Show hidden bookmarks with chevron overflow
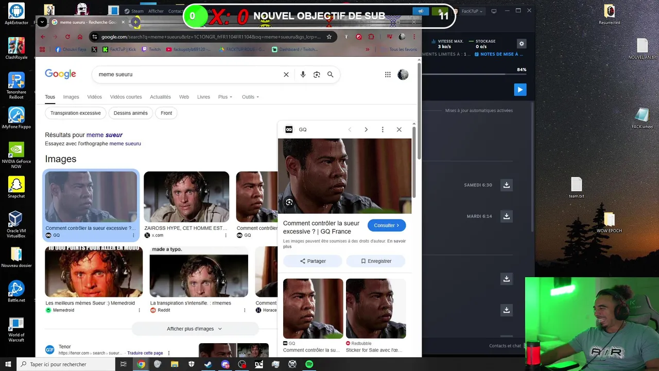659x371 pixels. 367,49
